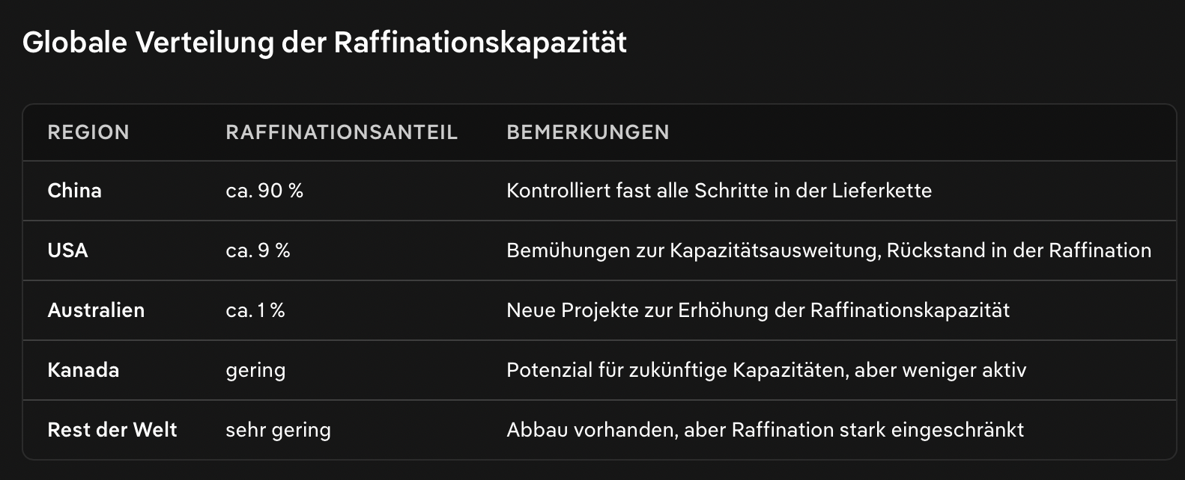
Task: Select the USA row label
Action: click(67, 250)
